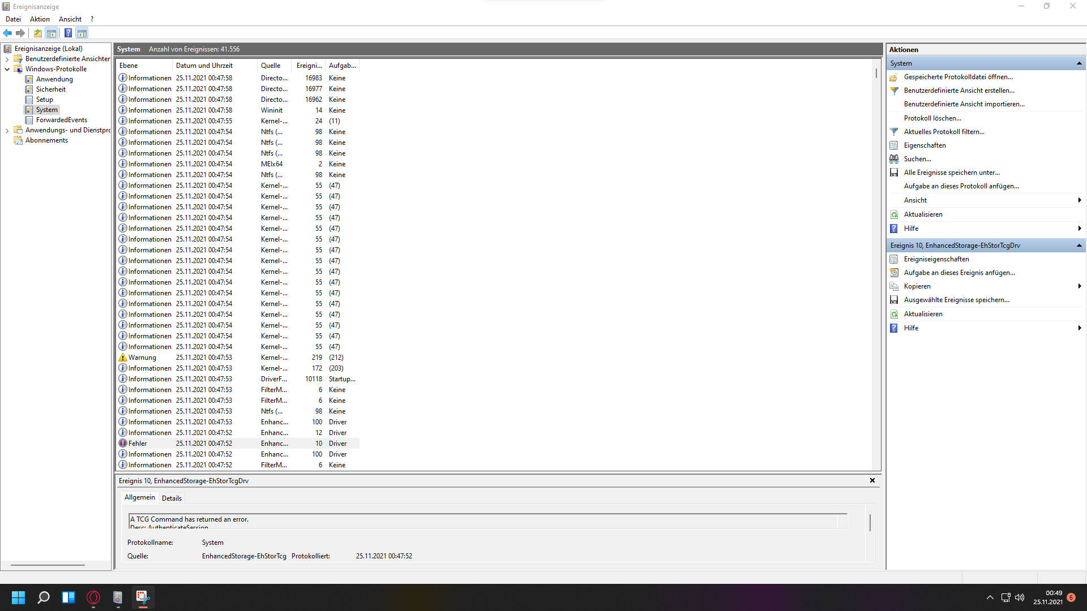Viewport: 1087px width, 611px height.
Task: Click the back arrow toolbar icon
Action: (x=7, y=33)
